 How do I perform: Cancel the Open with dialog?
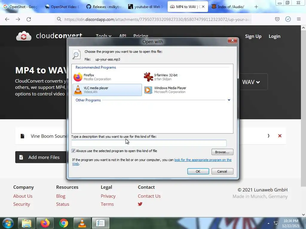pyautogui.click(x=222, y=171)
